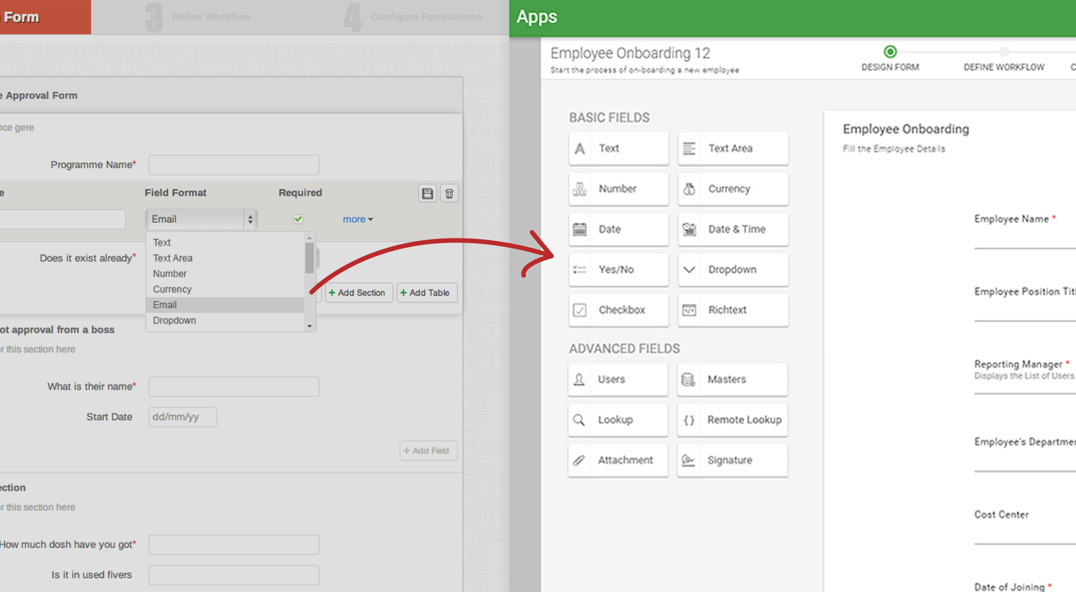This screenshot has width=1076, height=592.
Task: Click the Masters database icon
Action: pos(688,379)
